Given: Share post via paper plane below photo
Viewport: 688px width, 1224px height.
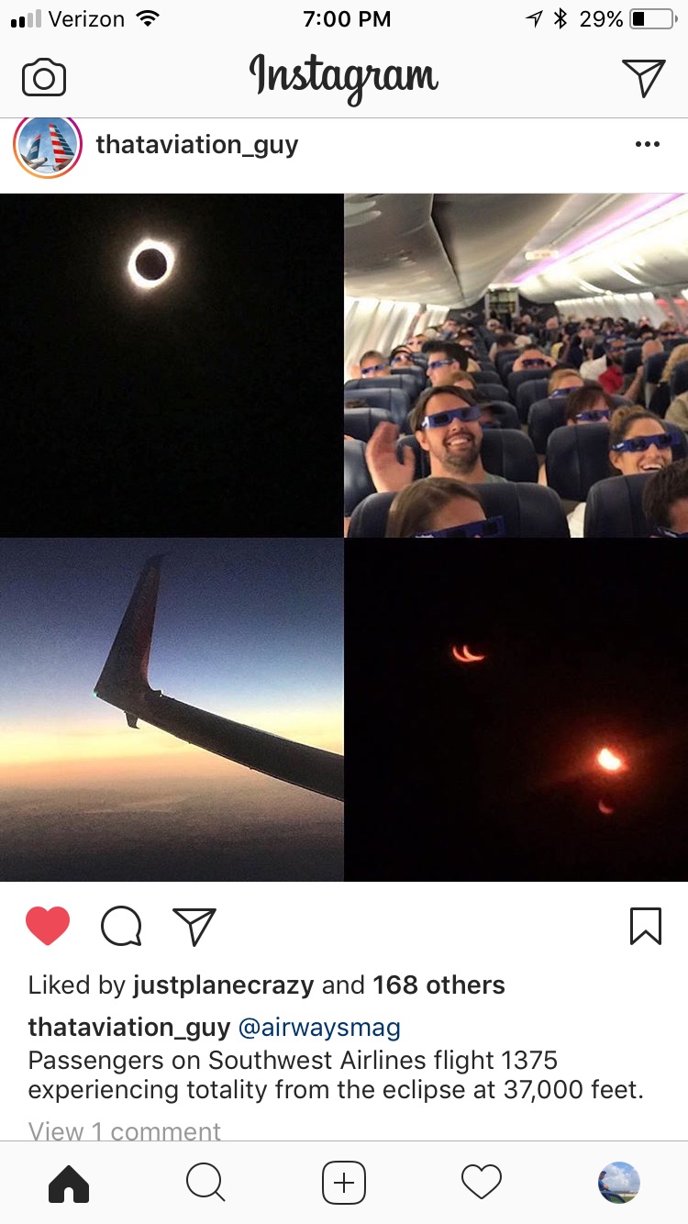Looking at the screenshot, I should coord(194,926).
